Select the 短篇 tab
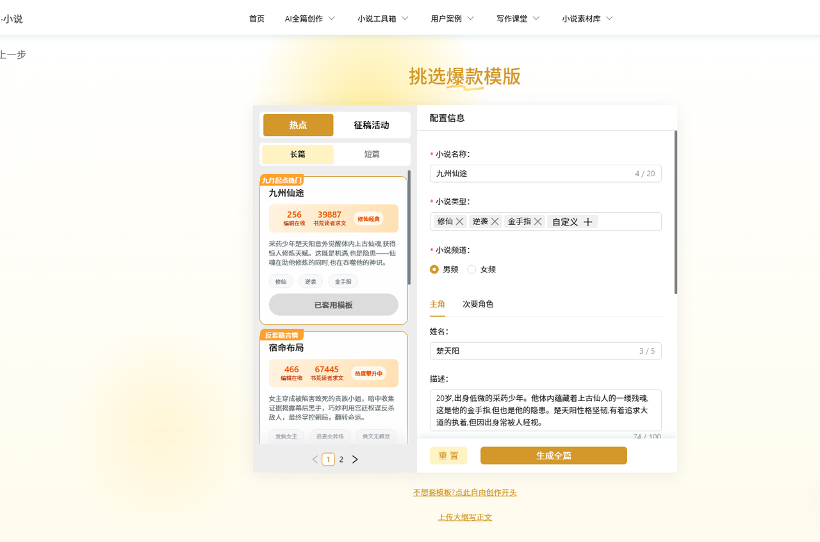 click(x=372, y=154)
